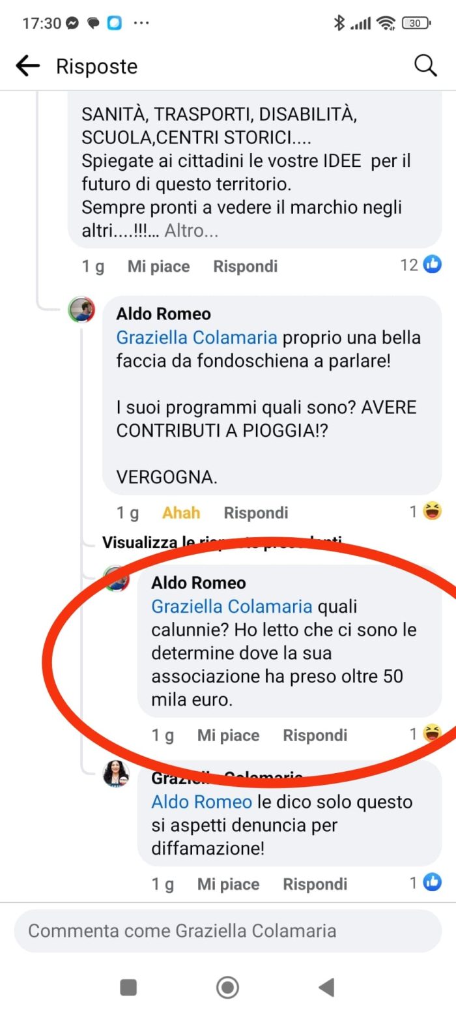
Task: Focus the 'Commenta come Graziella Colamaria' field
Action: click(x=228, y=930)
